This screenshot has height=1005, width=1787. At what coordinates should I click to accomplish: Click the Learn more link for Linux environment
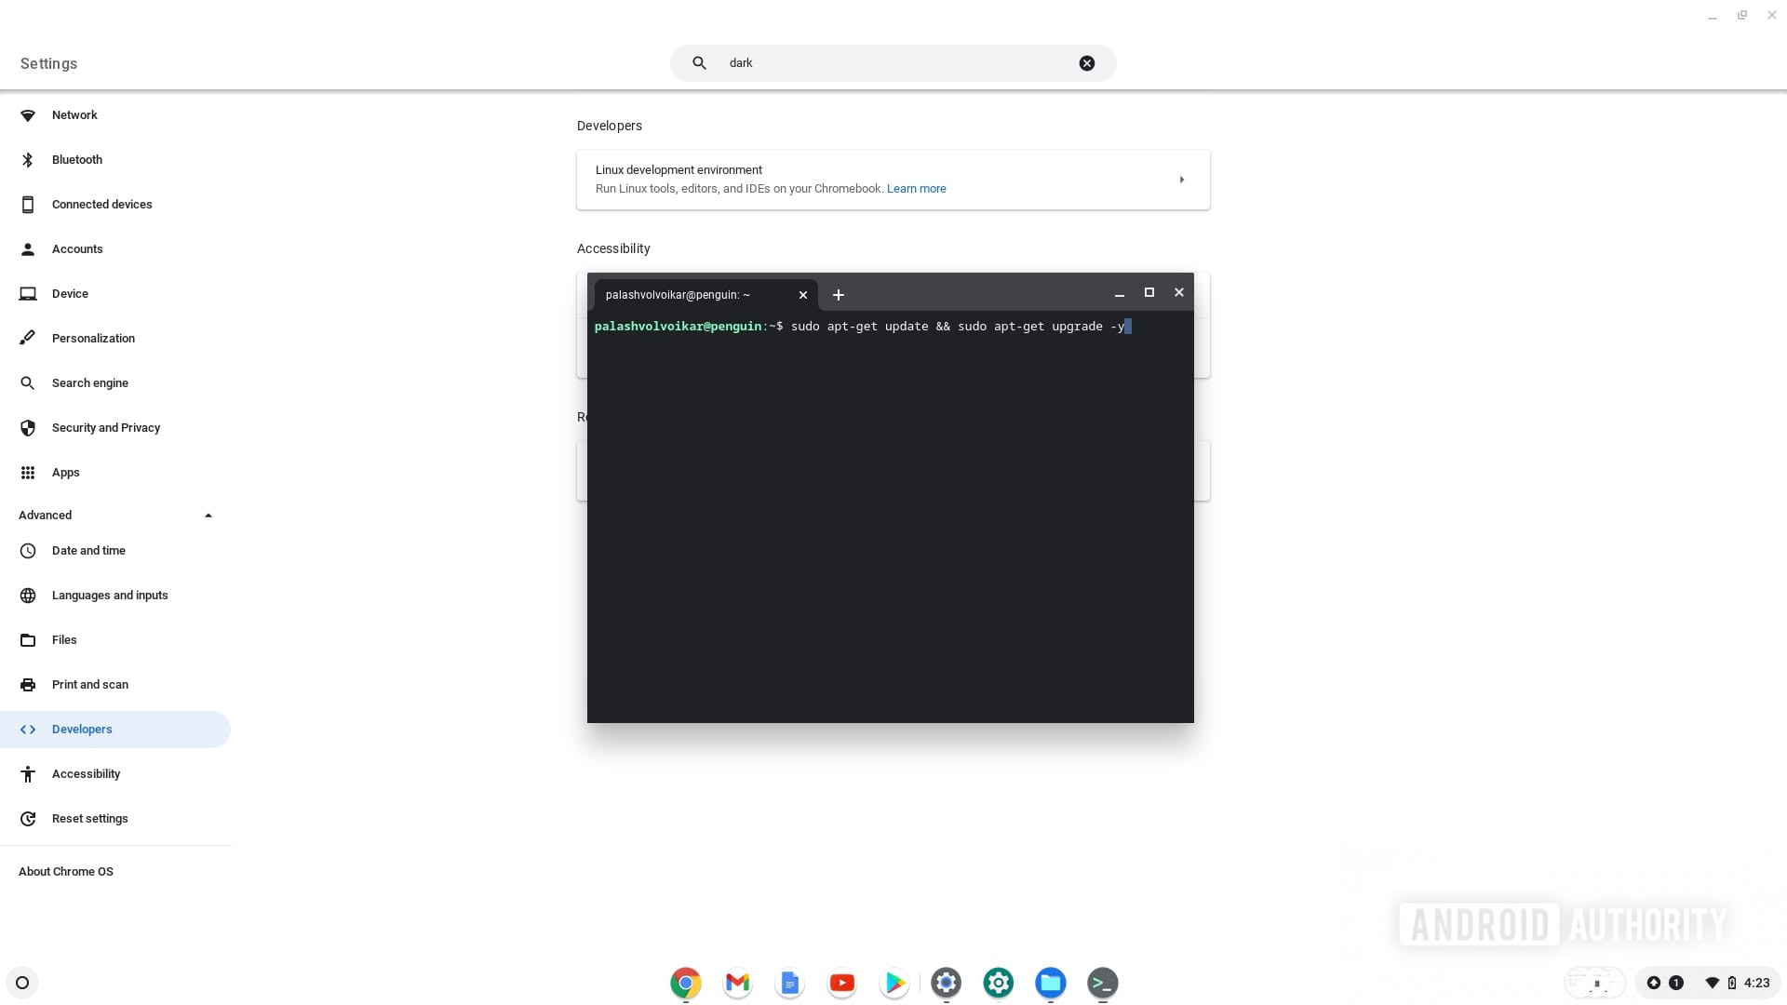click(x=916, y=188)
